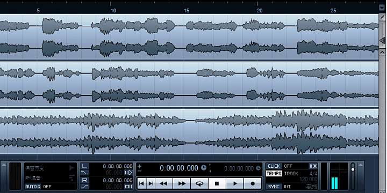Click ruler at bar 5
Screen dimensions: 387x193
coord(38,11)
